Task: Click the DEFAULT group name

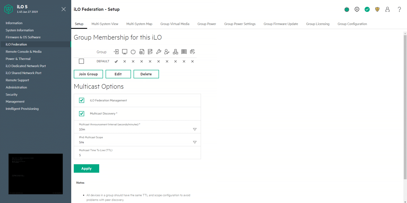Action: [103, 61]
